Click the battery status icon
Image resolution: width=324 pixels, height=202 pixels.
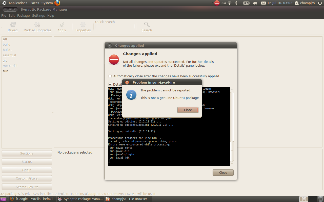tap(246, 3)
